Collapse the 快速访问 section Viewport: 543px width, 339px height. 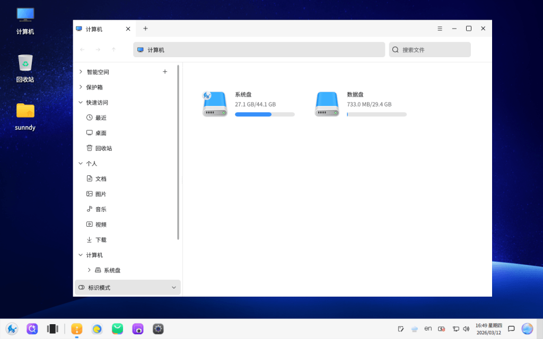[81, 102]
